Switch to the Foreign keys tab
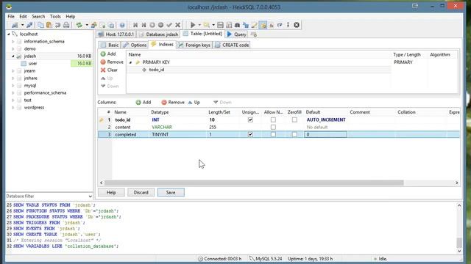The image size is (471, 264). (x=194, y=45)
